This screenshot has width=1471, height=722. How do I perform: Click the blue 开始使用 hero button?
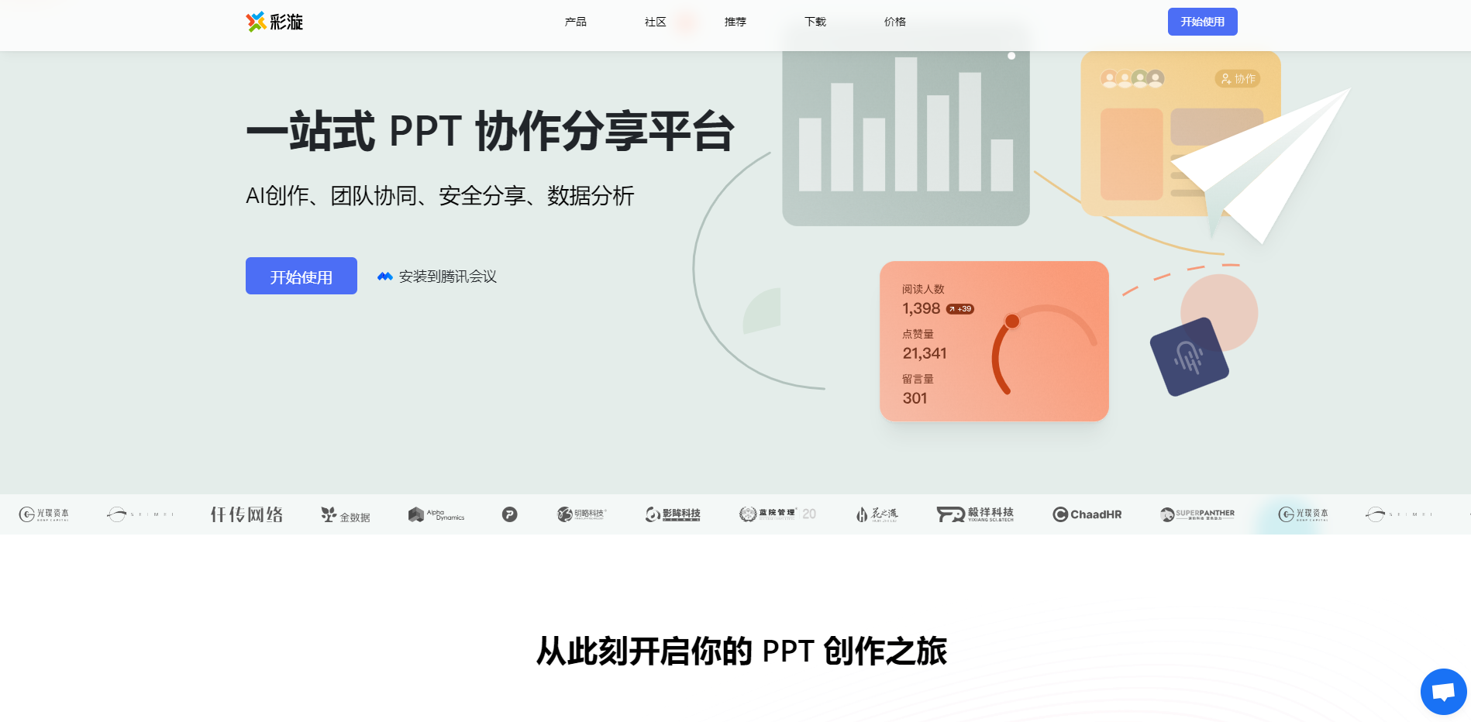pos(301,276)
